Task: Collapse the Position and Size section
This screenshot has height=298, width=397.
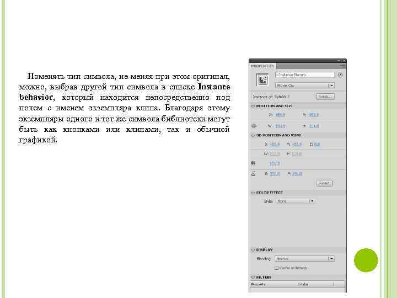Action: pos(253,106)
